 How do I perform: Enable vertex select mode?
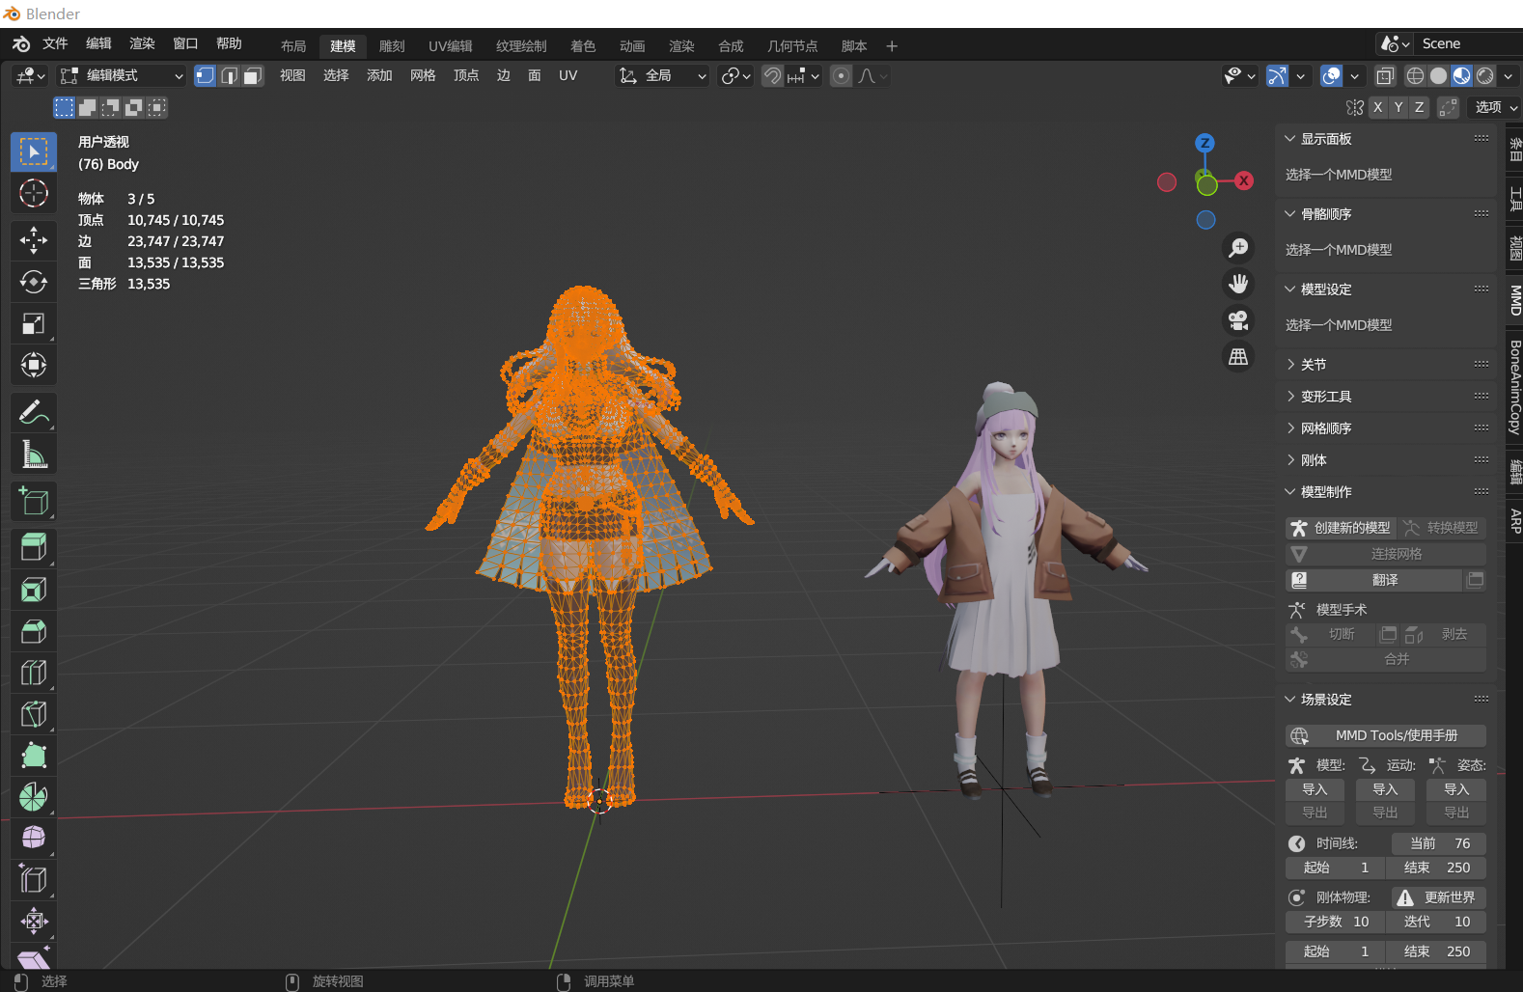tap(206, 75)
